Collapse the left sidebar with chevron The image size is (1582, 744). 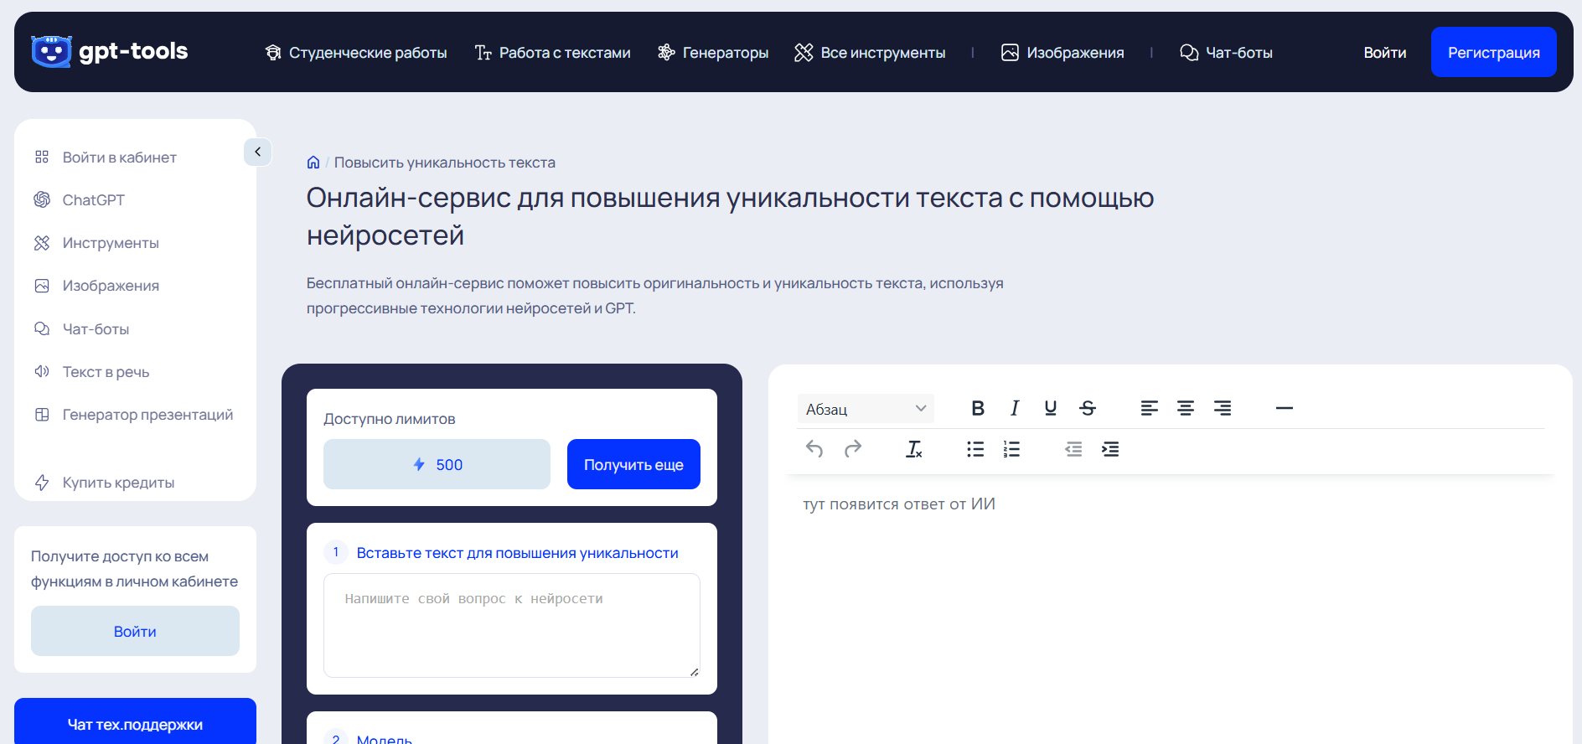(x=258, y=152)
